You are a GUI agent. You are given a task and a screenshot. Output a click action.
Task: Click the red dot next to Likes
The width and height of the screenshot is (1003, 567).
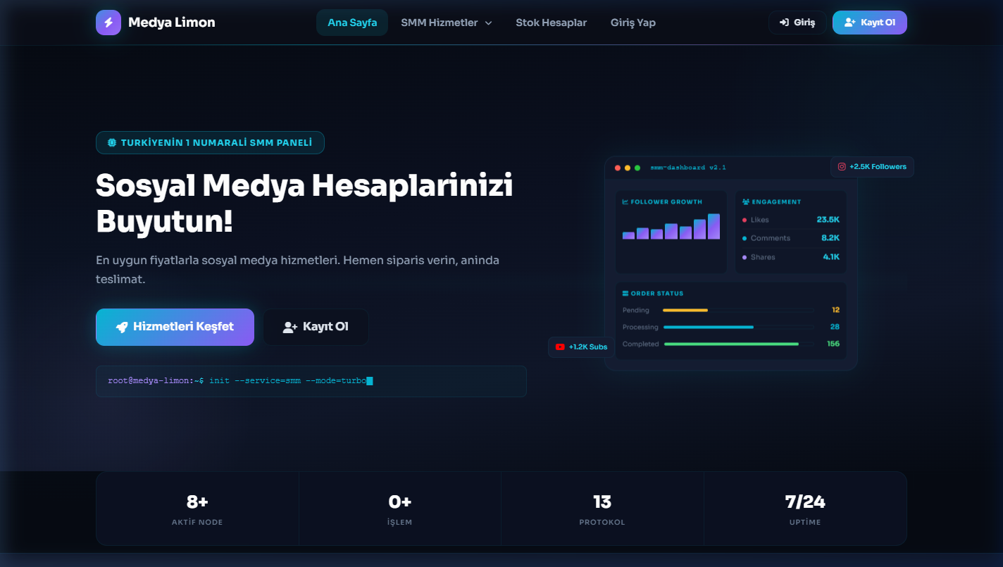point(745,219)
